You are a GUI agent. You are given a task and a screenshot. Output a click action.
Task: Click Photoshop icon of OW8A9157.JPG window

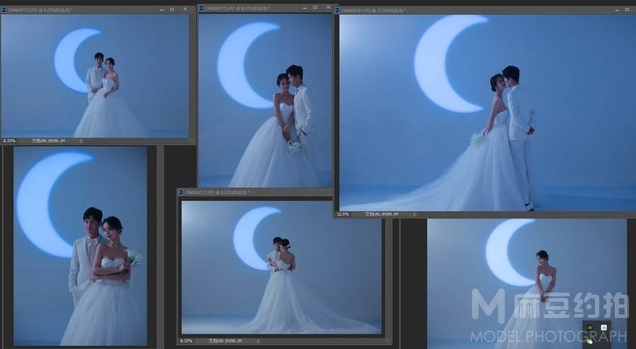pos(4,9)
